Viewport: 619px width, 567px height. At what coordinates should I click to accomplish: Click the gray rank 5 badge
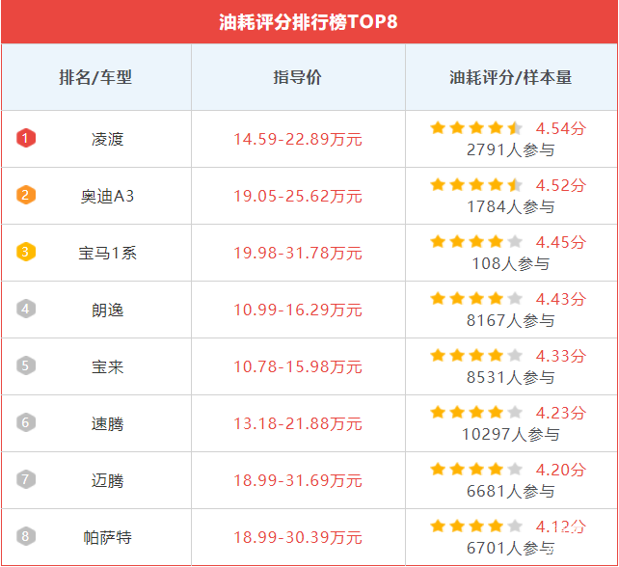coord(26,366)
